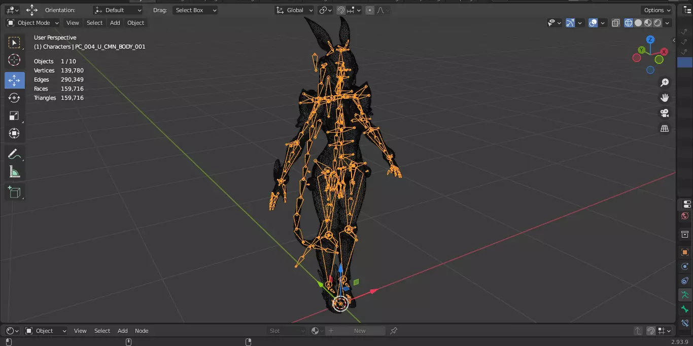Enable material preview shading
Viewport: 693px width, 346px height.
click(x=648, y=23)
